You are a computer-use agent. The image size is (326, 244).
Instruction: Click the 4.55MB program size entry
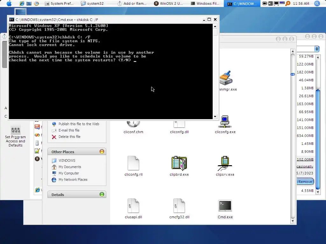pyautogui.click(x=307, y=191)
